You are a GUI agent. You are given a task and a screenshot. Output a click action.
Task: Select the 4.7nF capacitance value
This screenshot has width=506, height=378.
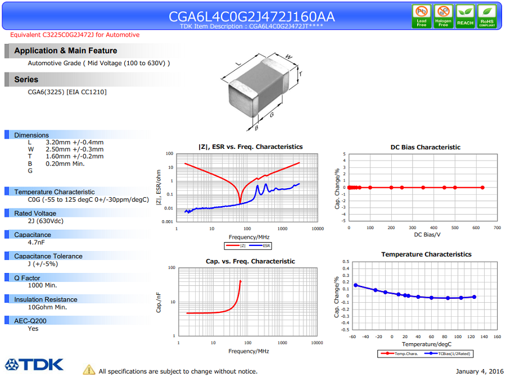coord(37,242)
